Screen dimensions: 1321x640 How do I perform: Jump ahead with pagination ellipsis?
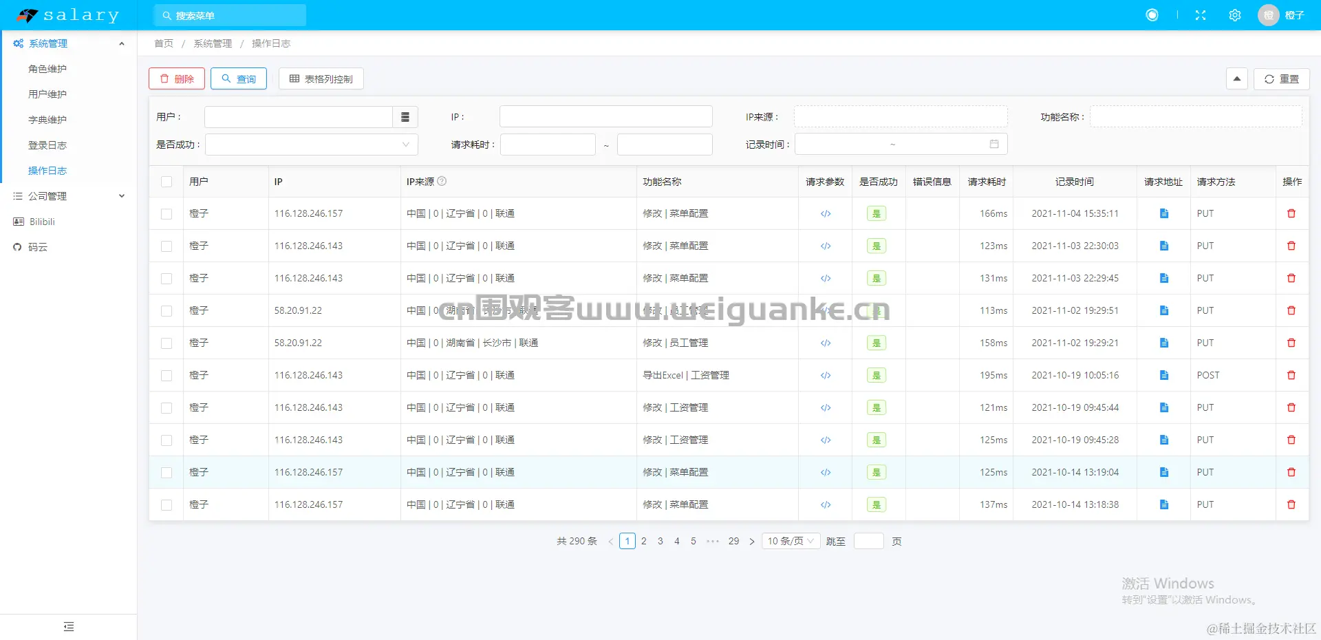coord(713,542)
